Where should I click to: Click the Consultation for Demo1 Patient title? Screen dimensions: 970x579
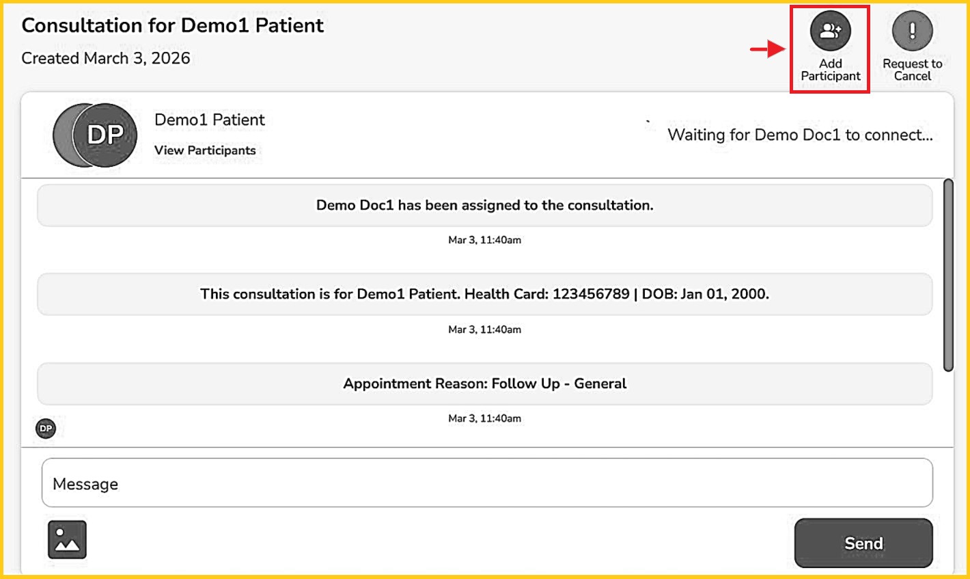click(x=173, y=25)
